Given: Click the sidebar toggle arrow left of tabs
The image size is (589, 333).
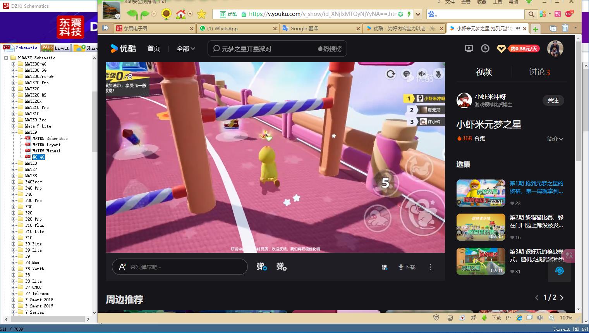Looking at the screenshot, I should coord(105,28).
